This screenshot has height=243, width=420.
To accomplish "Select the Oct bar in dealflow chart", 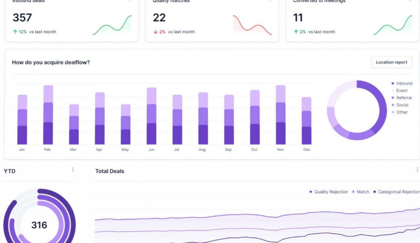I will [x=255, y=117].
